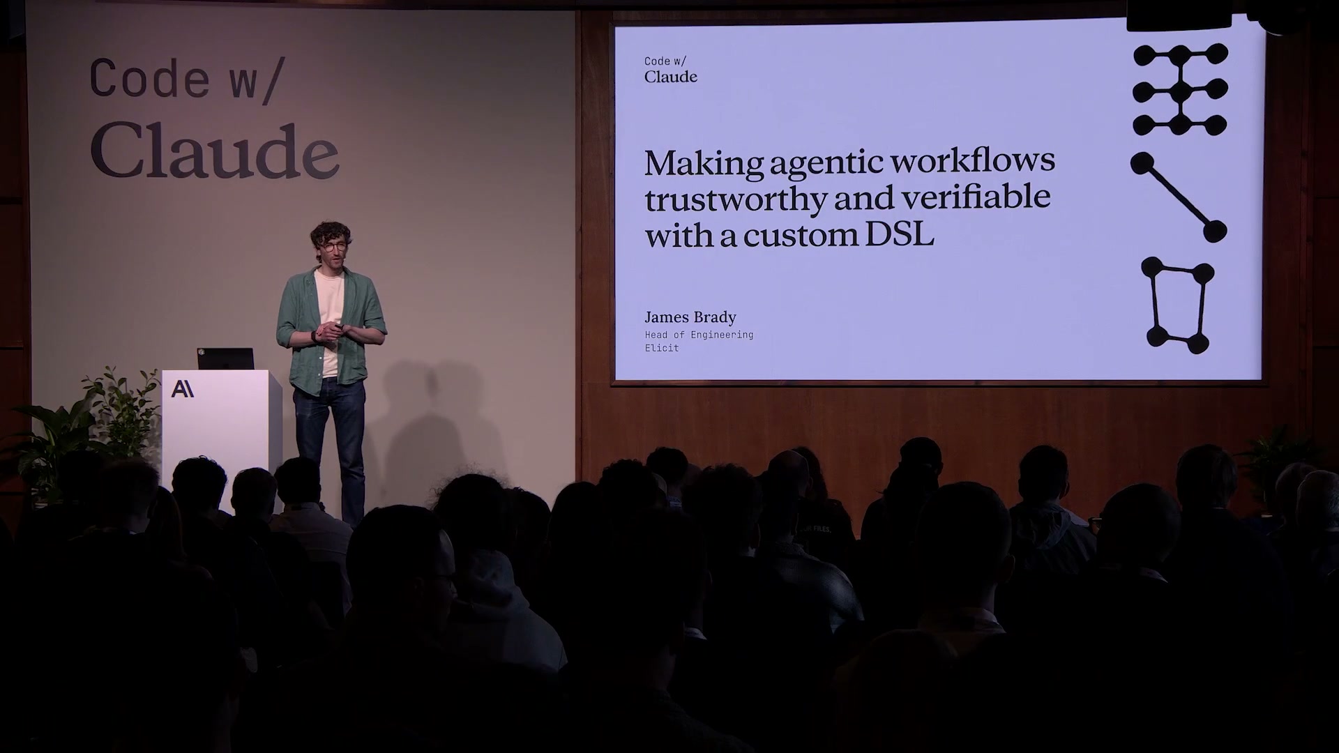Click the three-row node grid graphic on the slide
Screen dimensions: 1339x753
click(x=1179, y=89)
